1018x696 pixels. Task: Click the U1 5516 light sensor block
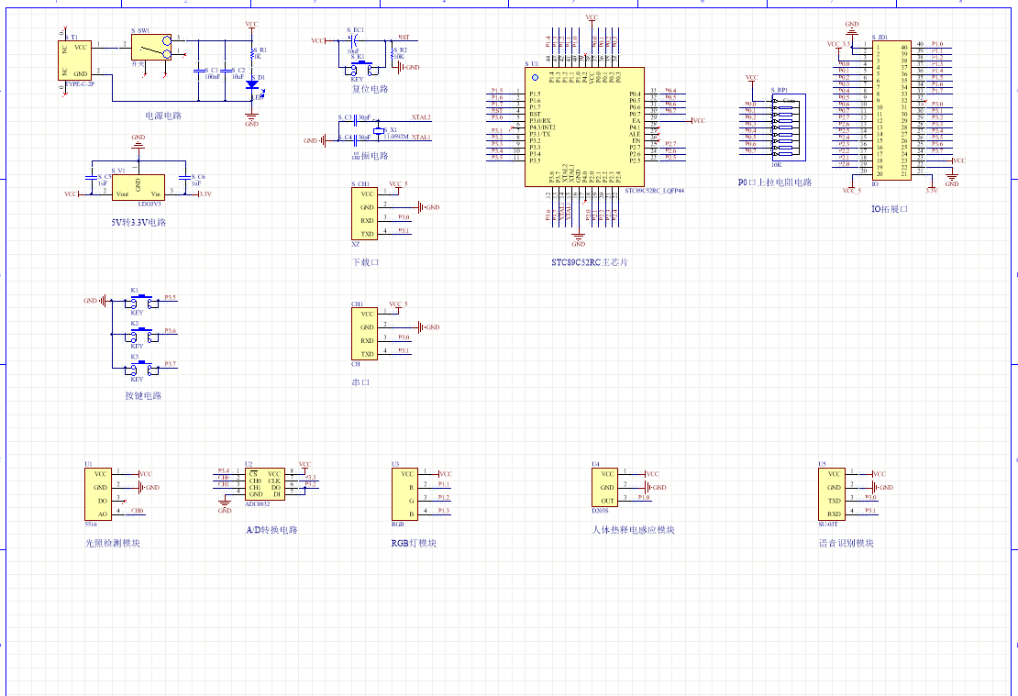(x=101, y=494)
